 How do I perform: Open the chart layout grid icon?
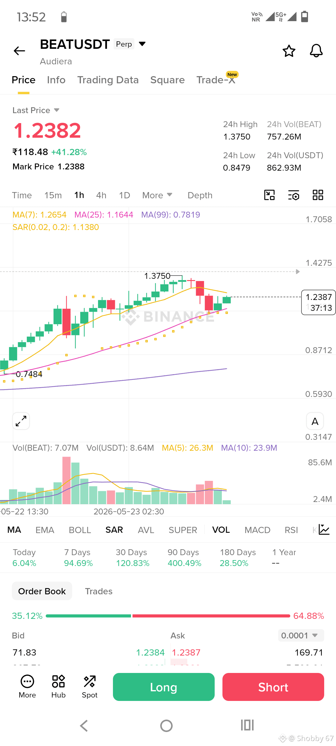point(318,195)
